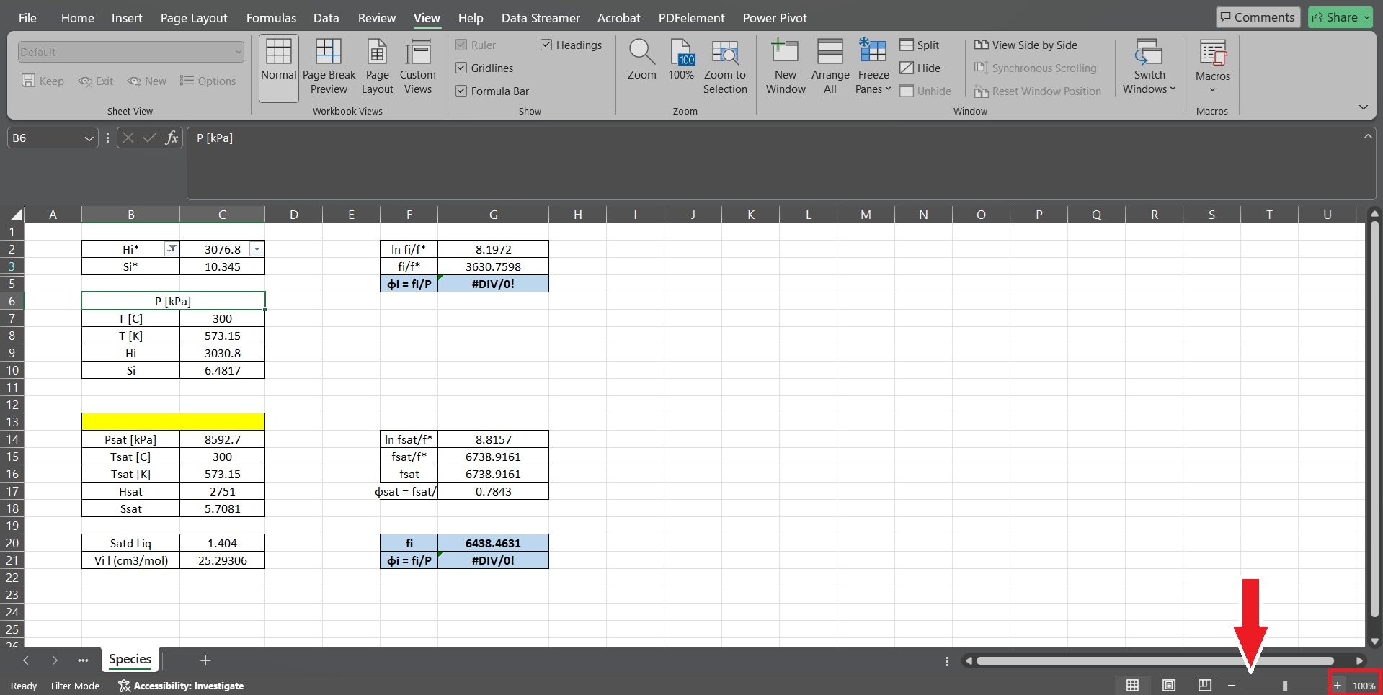Collapse the ribbon

[x=1363, y=107]
